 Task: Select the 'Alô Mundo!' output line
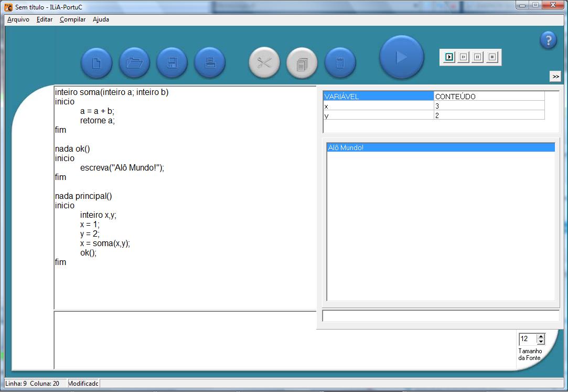(440, 148)
